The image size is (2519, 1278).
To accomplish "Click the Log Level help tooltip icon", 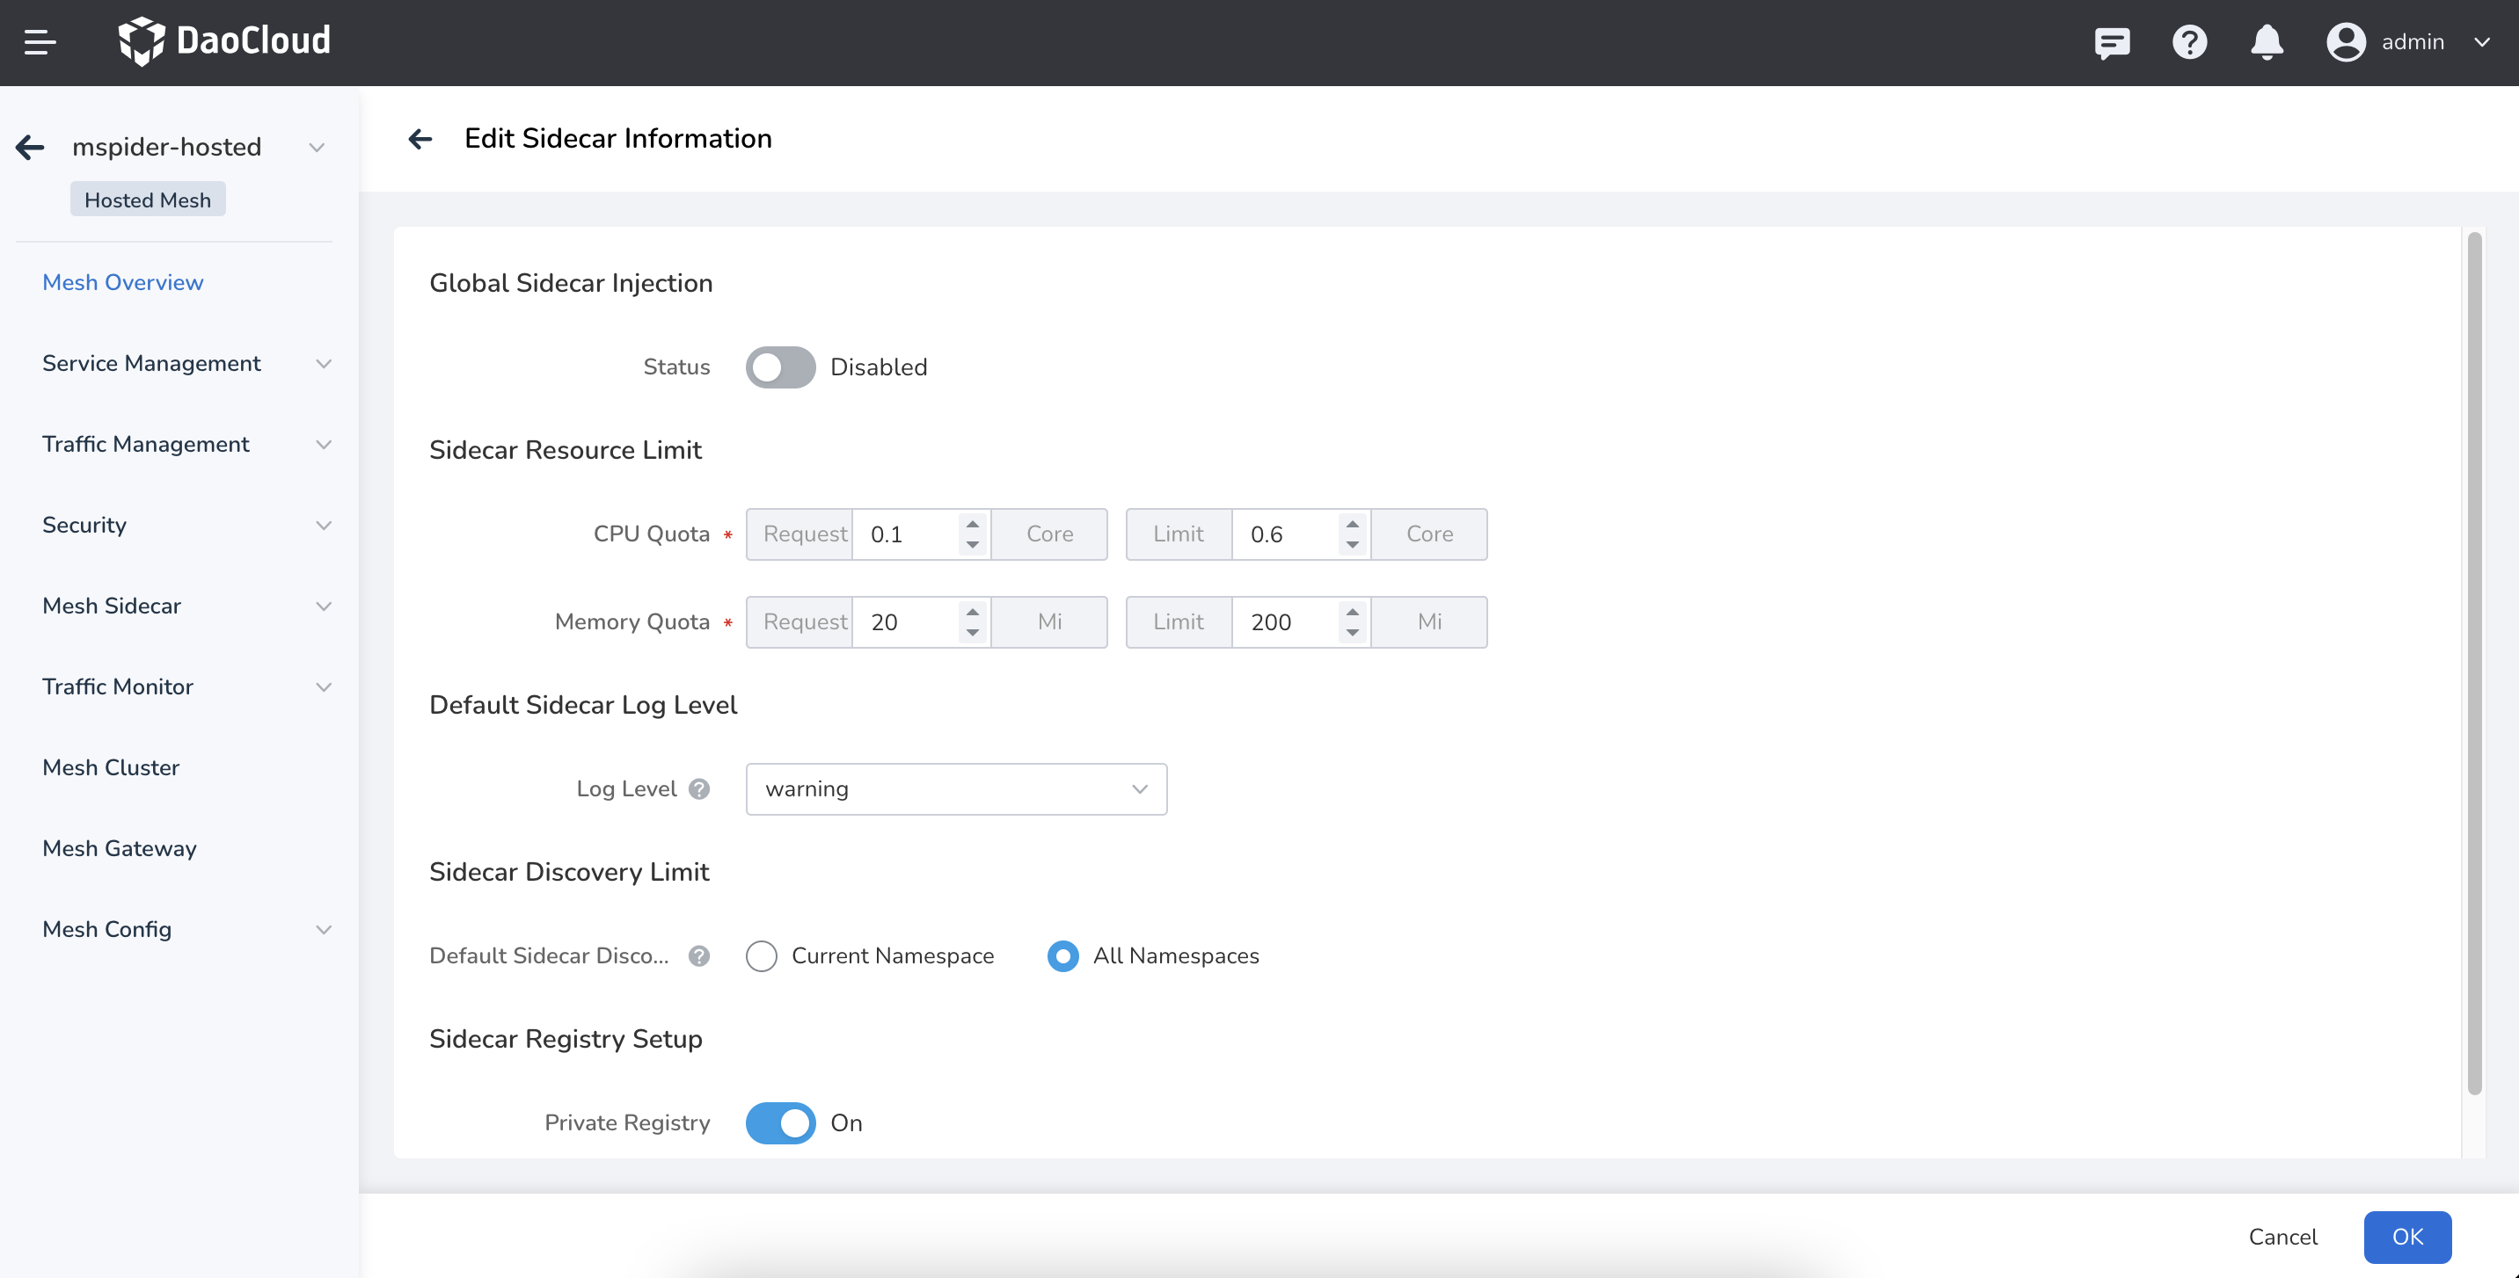I will [x=698, y=788].
